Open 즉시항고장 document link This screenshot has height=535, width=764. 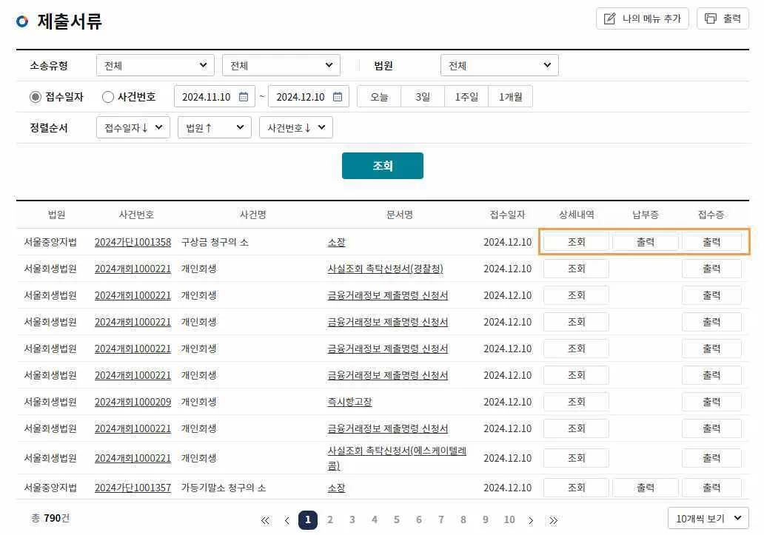pyautogui.click(x=349, y=402)
